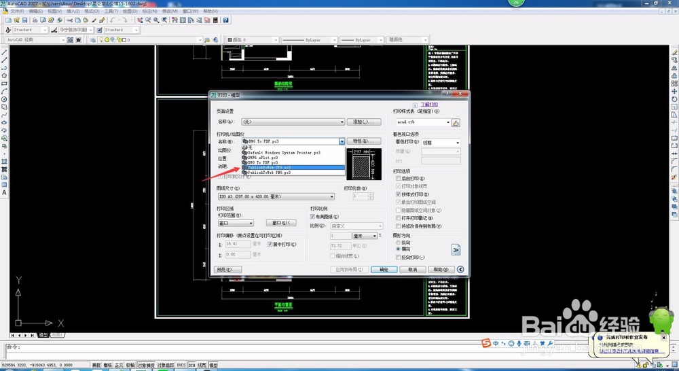Open the AutoCAD 经典 workspace dropdown
Viewport: 679px width, 371px height.
(35, 40)
